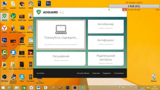Image resolution: width=160 pixels, height=90 pixels.
Task: Select the computer icon in desktop corner
Action: tap(4, 5)
